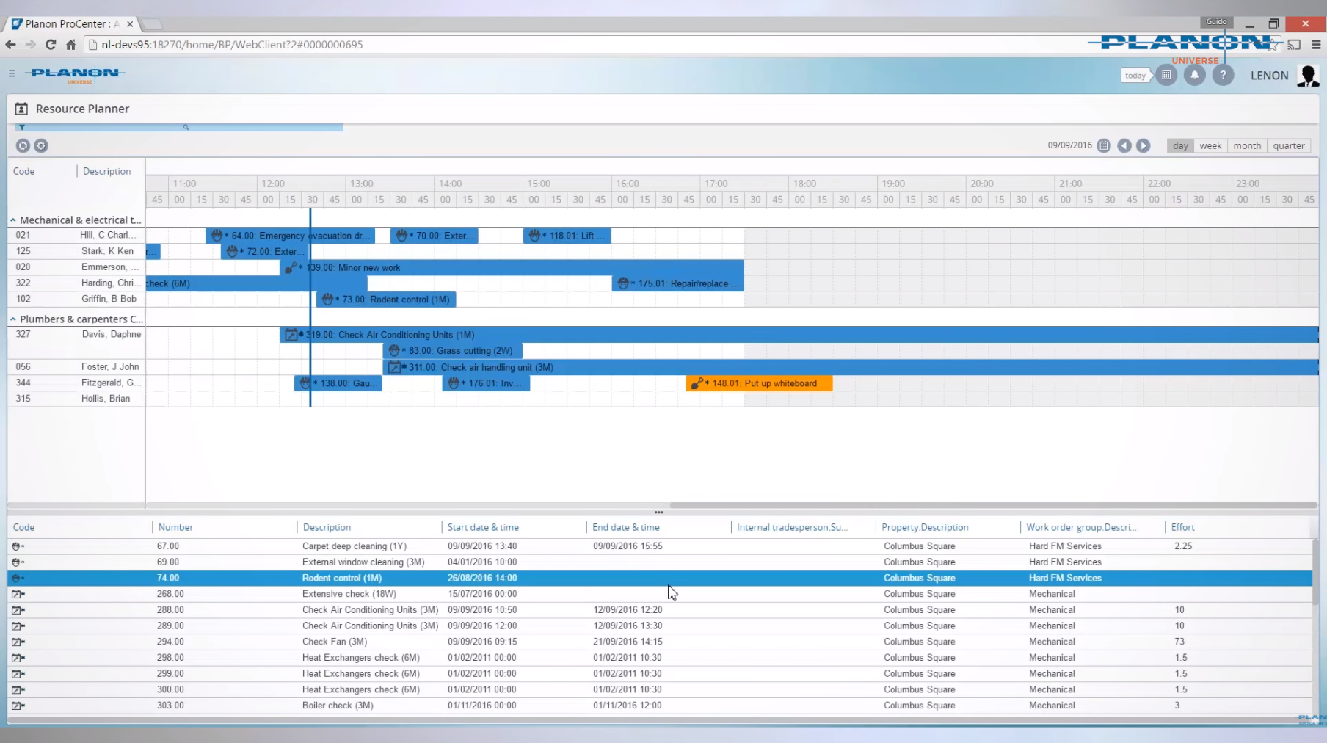This screenshot has height=743, width=1327.
Task: Open the Planon hamburger navigation menu
Action: tap(12, 73)
